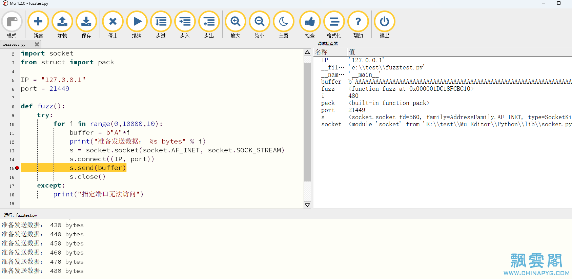Step into using 步入
The image size is (572, 279).
[x=185, y=24]
